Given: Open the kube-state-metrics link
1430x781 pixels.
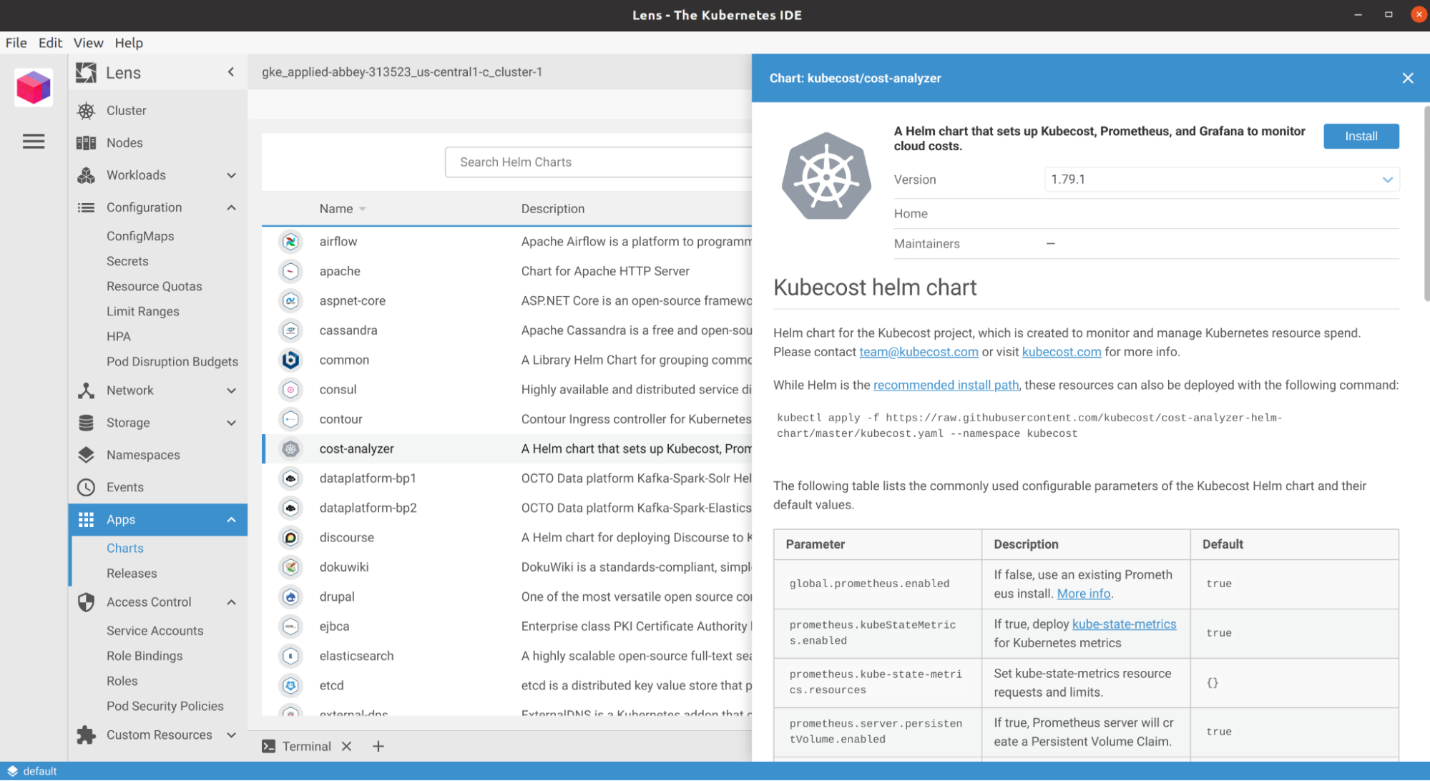Looking at the screenshot, I should [x=1124, y=624].
